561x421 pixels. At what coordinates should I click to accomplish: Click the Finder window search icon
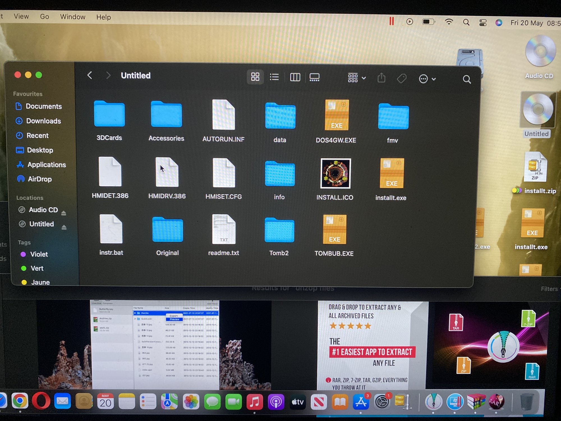(x=466, y=79)
